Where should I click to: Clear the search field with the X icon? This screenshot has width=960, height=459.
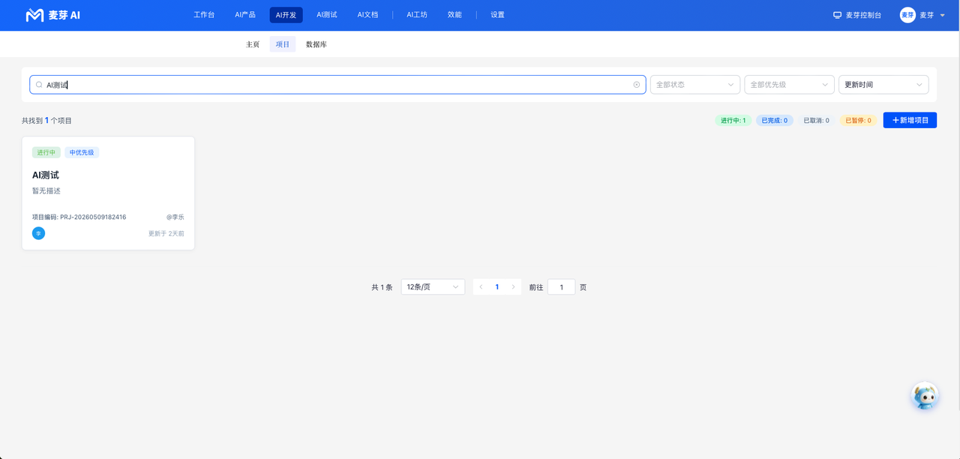(637, 85)
